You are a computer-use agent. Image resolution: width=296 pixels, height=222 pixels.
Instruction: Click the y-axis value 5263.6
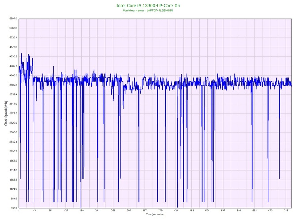pos(13,28)
